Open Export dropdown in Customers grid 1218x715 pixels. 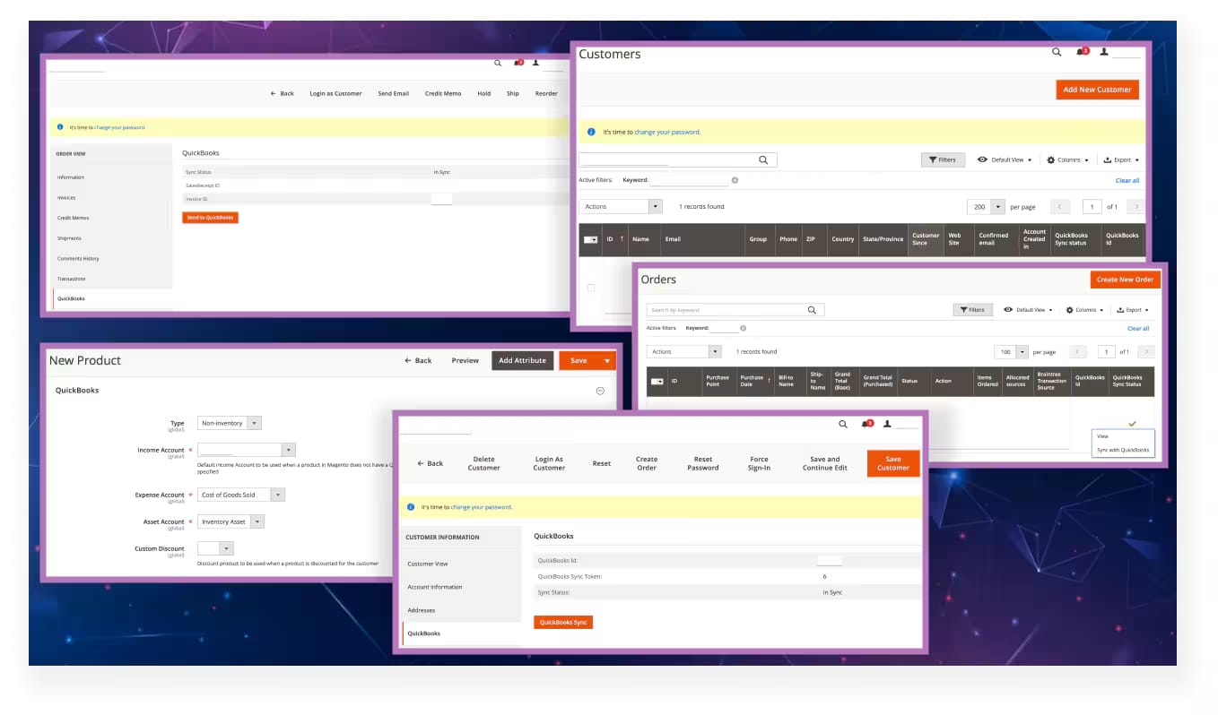coord(1121,159)
